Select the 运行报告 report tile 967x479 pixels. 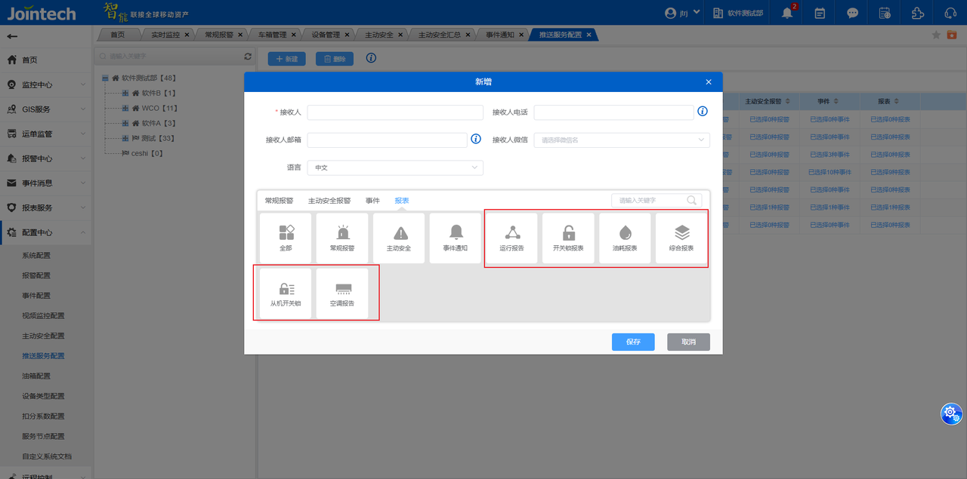tap(511, 238)
